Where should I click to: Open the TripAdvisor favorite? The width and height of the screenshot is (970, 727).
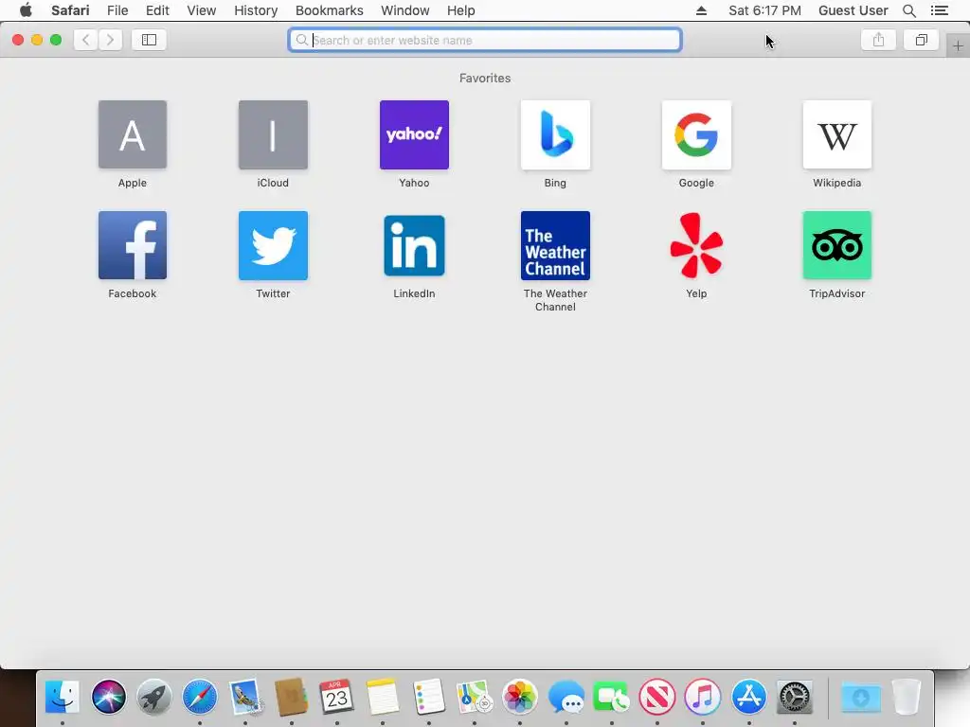(x=837, y=245)
